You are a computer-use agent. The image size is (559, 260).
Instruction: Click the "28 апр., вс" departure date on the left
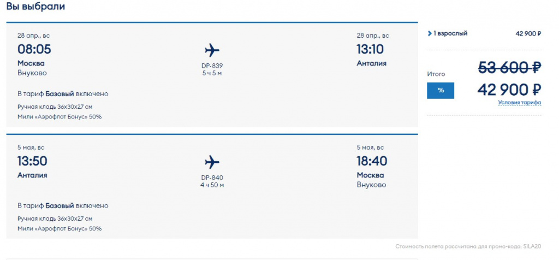point(34,36)
